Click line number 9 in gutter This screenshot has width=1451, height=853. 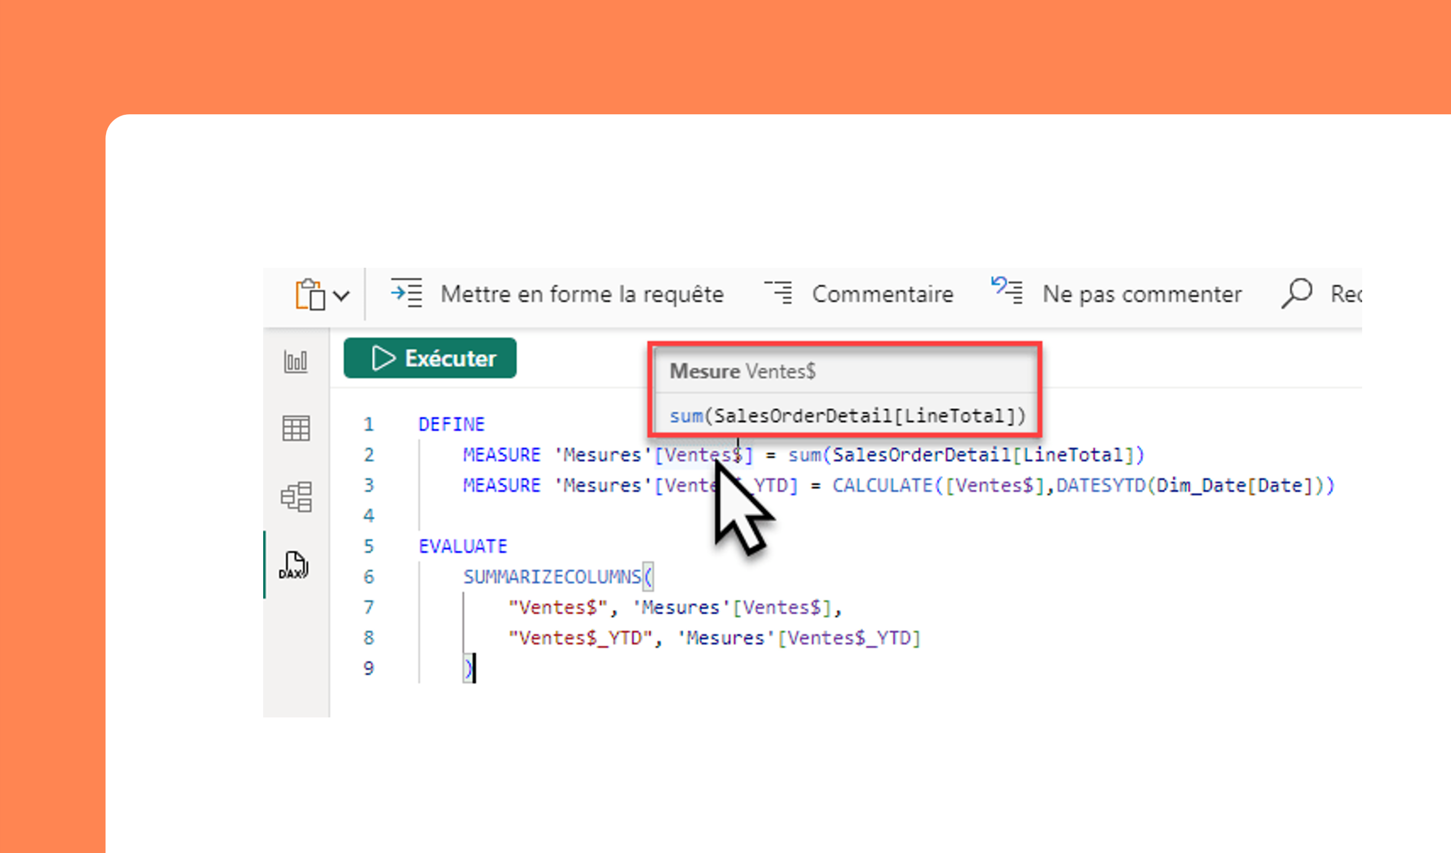point(369,669)
